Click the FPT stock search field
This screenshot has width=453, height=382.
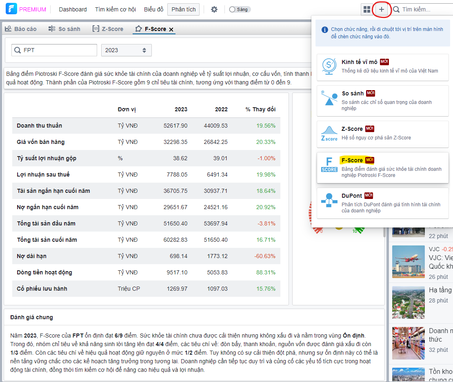pos(54,50)
